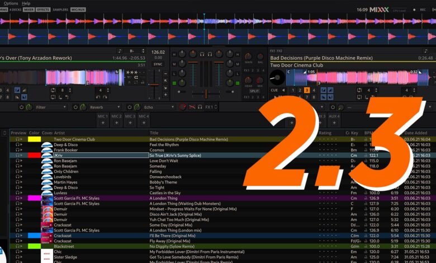Click MIC 1 plus icon
The width and height of the screenshot is (436, 263).
pos(103,123)
